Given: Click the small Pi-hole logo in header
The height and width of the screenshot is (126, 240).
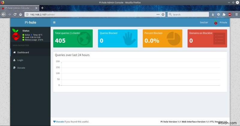Looking at the screenshot, I should 216,23.
